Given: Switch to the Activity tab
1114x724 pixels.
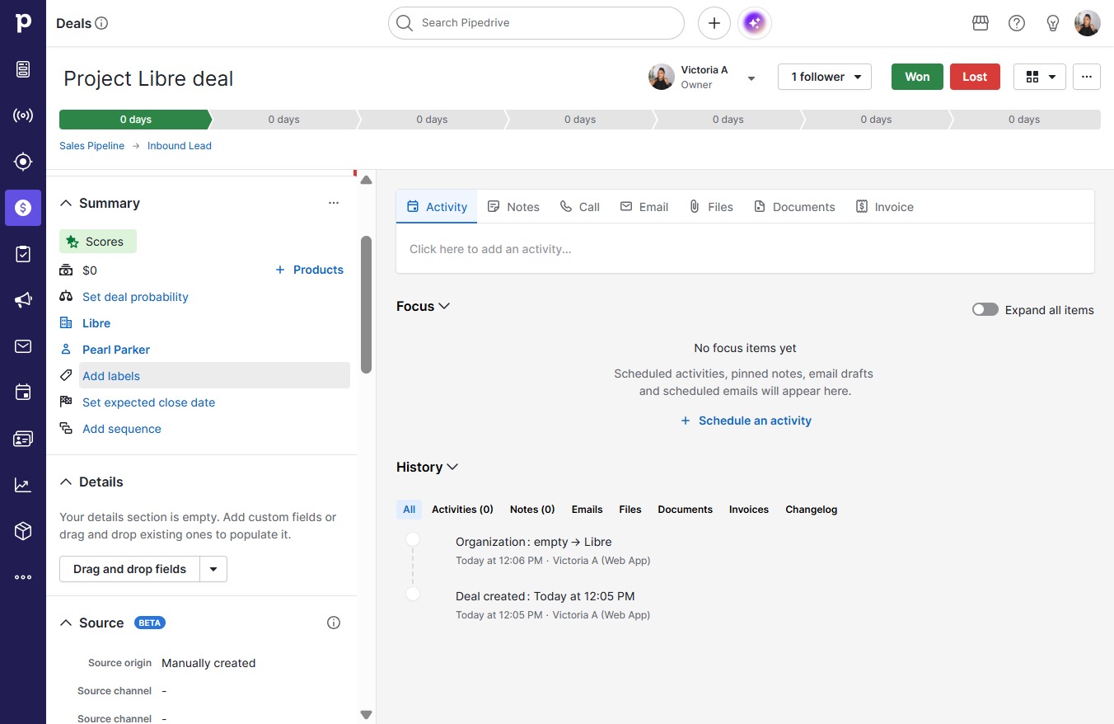Looking at the screenshot, I should click(437, 207).
